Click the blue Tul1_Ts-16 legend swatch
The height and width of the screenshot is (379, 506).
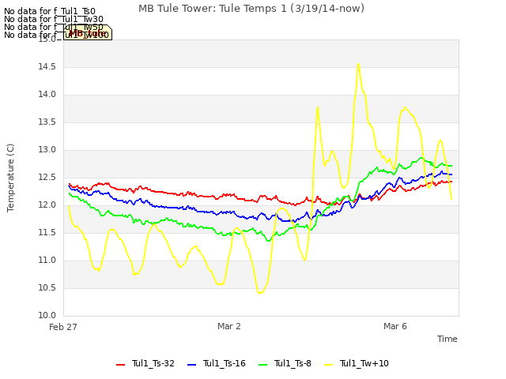coord(191,365)
